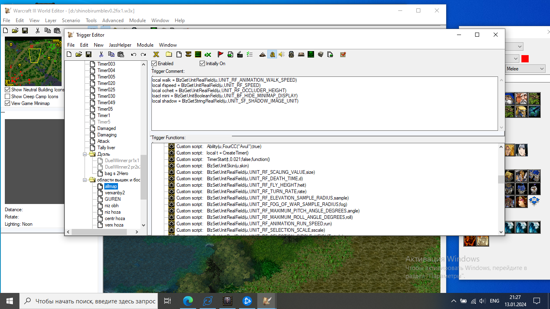Click Undo arrow in Trigger Editor toolbar
Screen dimensions: 550x309
click(133, 54)
